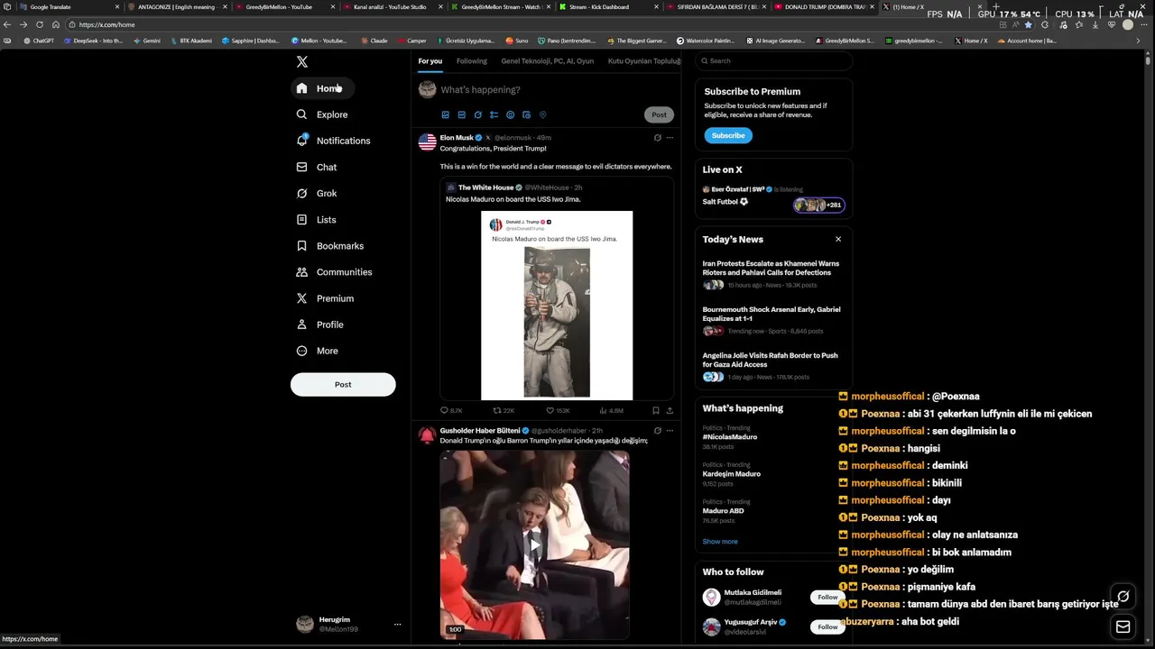Click the Grok icon on Elon Musk's post
The height and width of the screenshot is (649, 1155).
click(x=657, y=138)
